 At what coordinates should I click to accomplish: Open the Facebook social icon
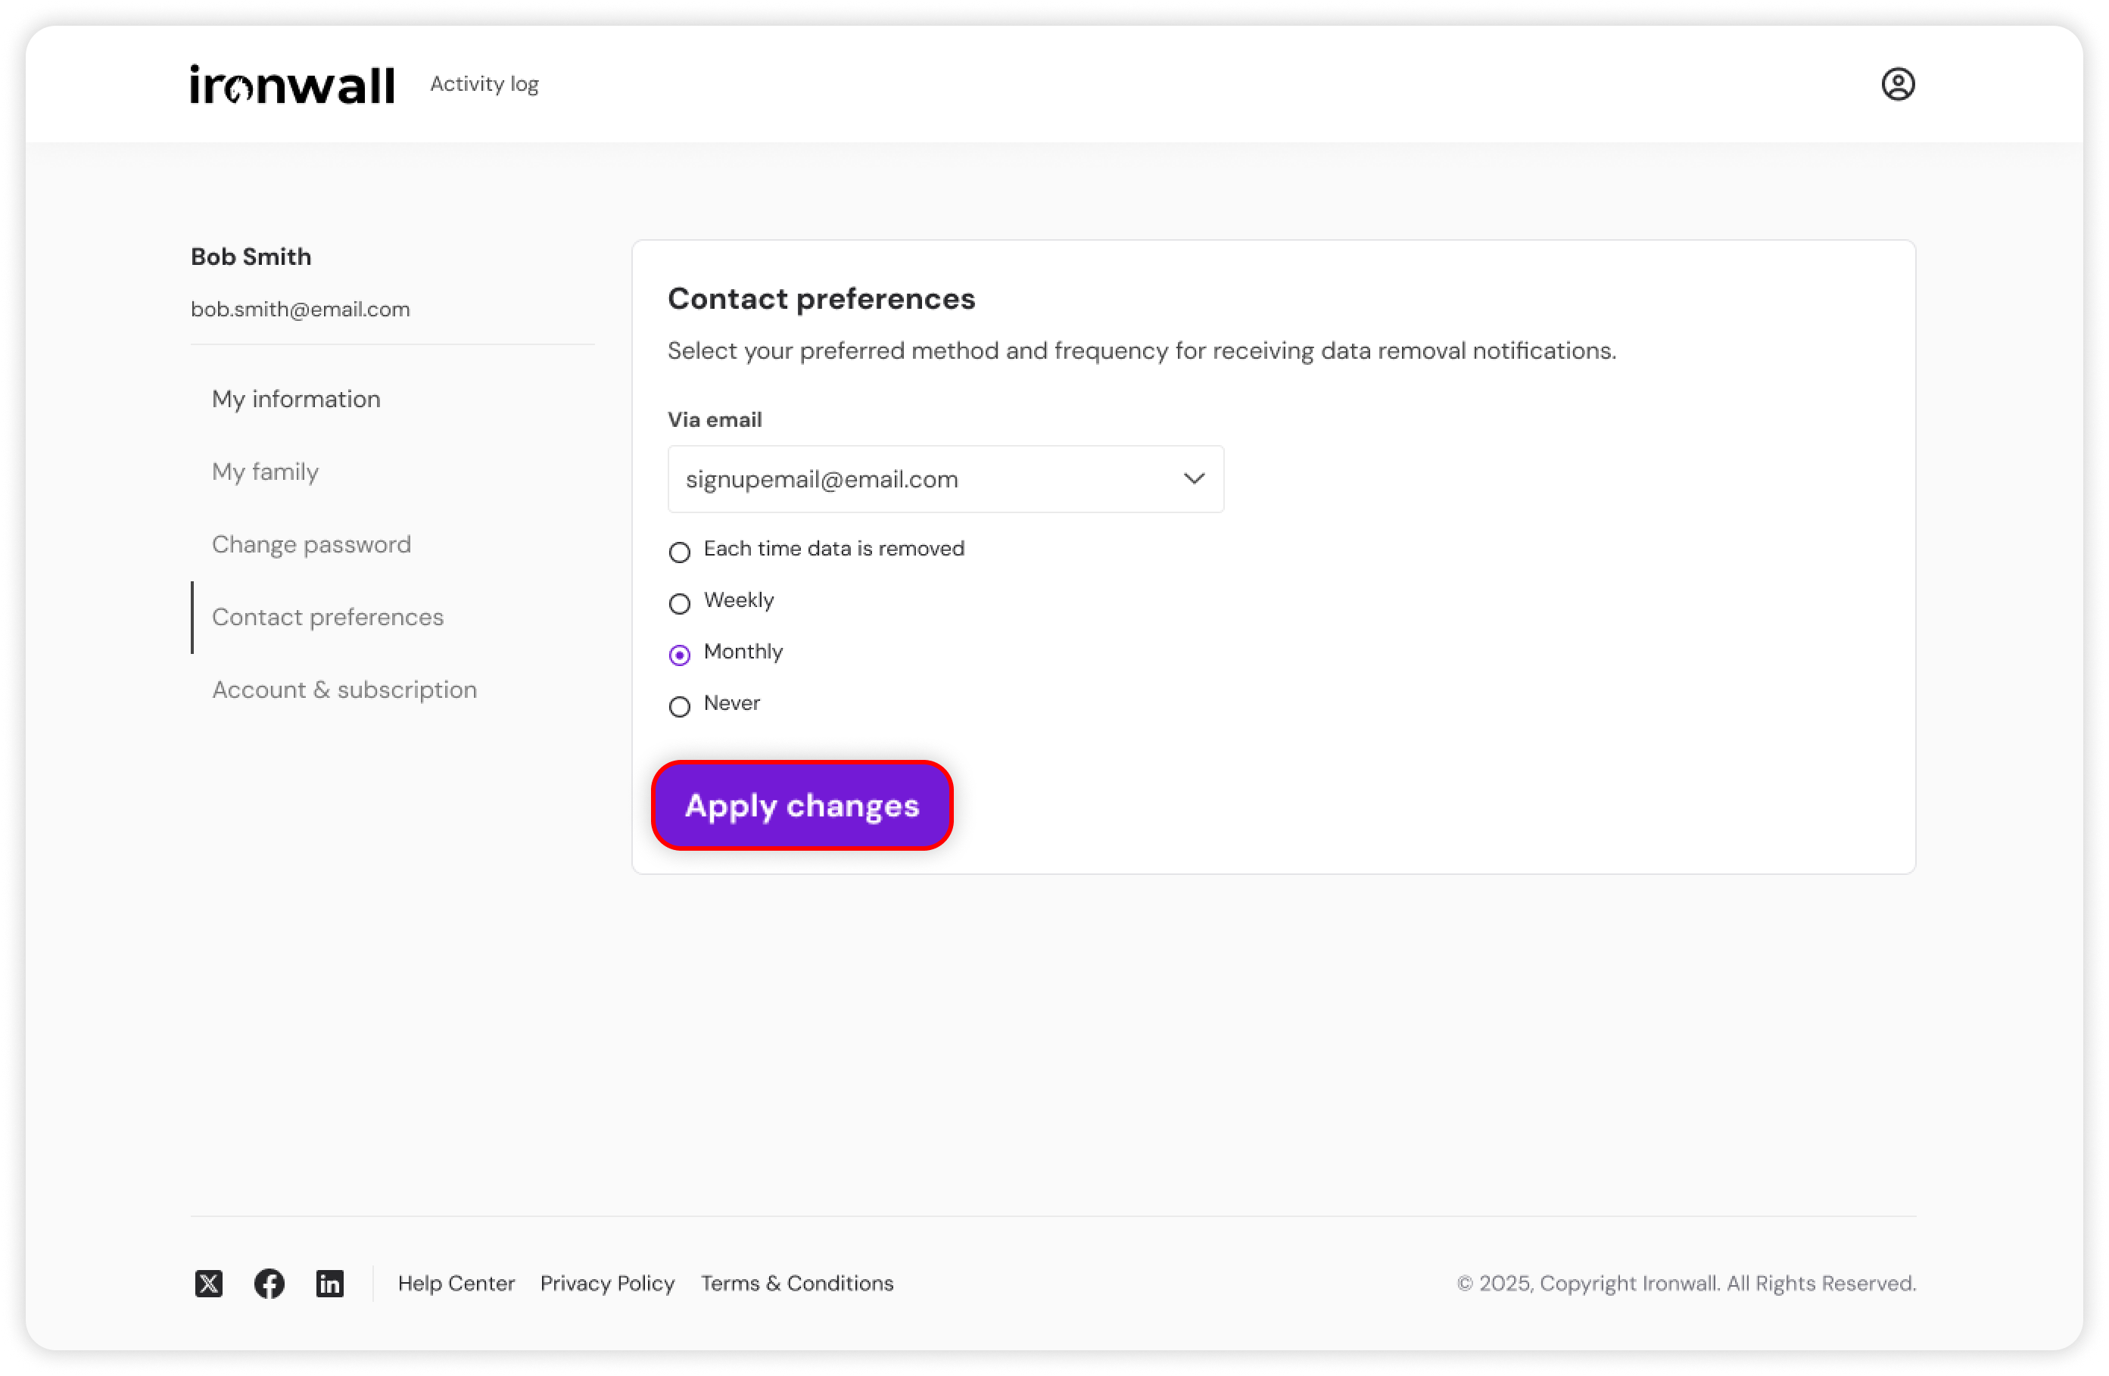[269, 1282]
